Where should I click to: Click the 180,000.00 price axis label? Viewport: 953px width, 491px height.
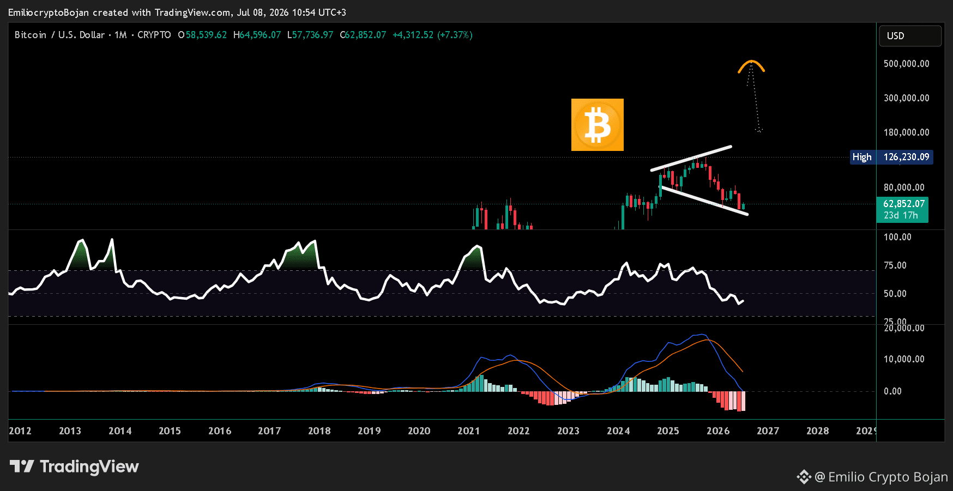click(x=906, y=132)
